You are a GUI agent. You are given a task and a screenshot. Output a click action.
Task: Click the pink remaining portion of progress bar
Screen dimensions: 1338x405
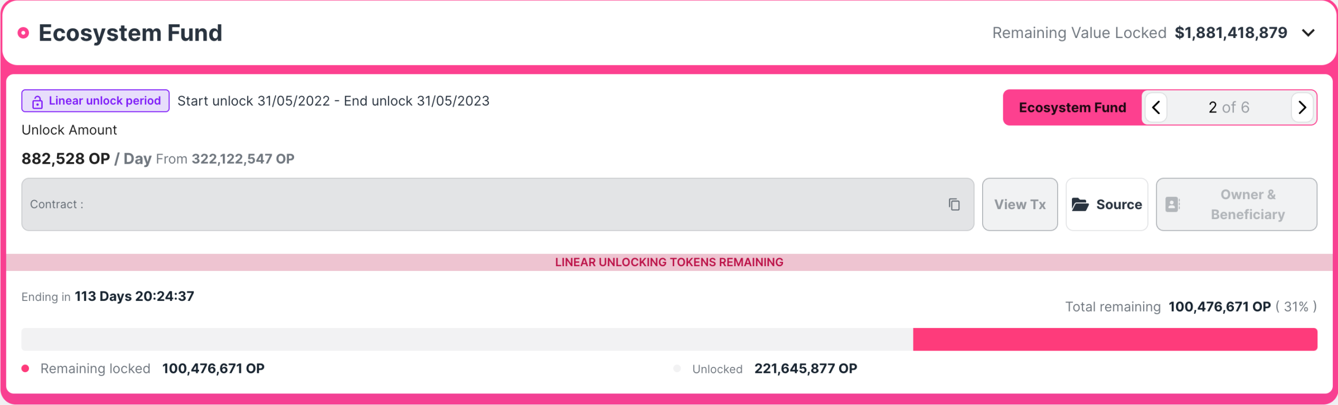[1115, 339]
